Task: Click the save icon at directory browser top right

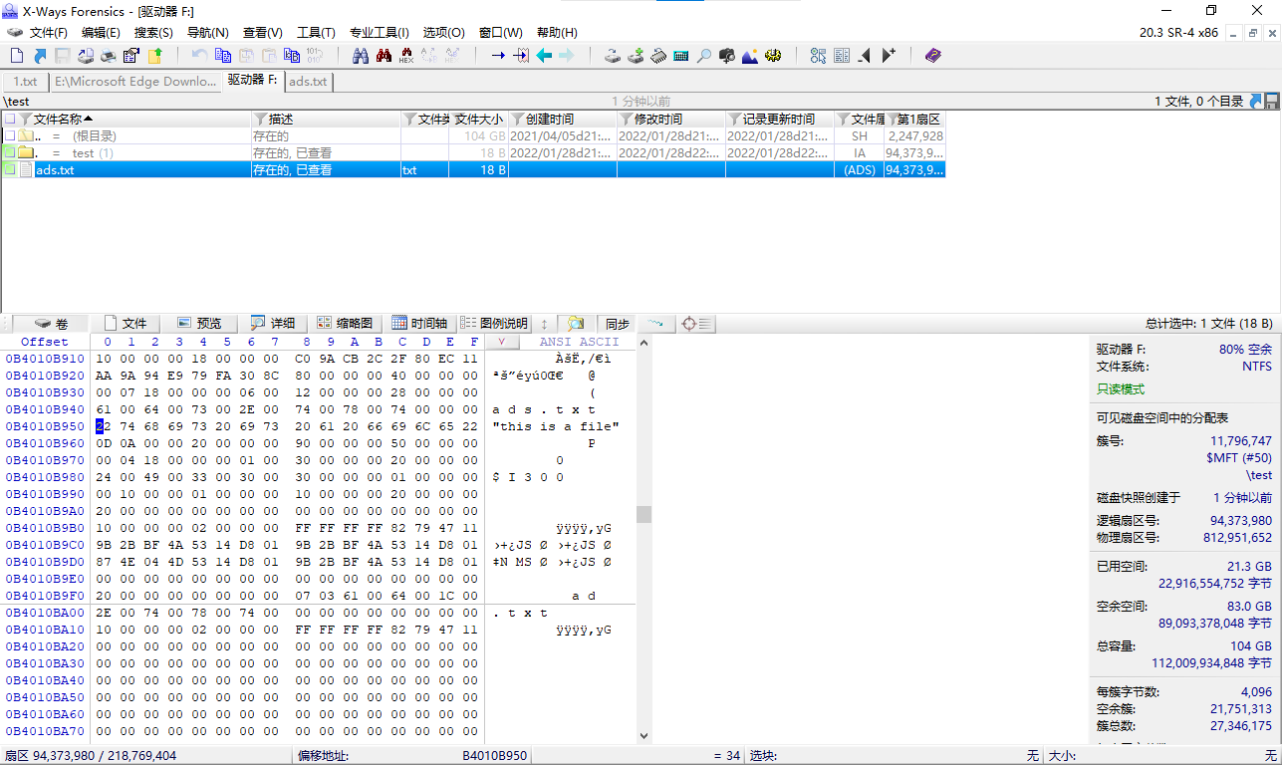Action: [x=1272, y=101]
